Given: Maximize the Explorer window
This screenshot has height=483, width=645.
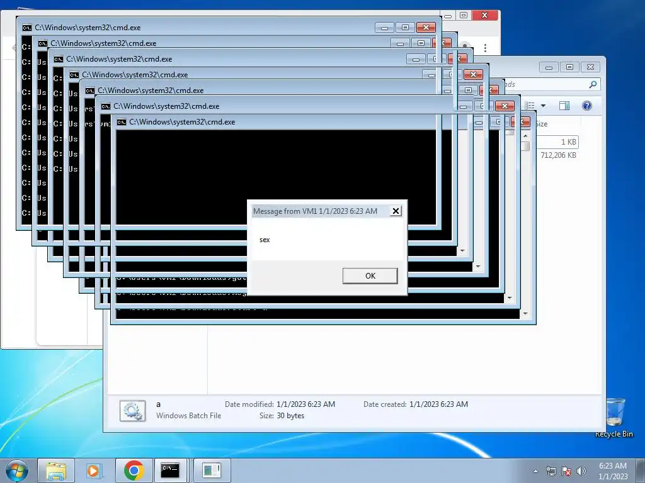Looking at the screenshot, I should (x=569, y=67).
